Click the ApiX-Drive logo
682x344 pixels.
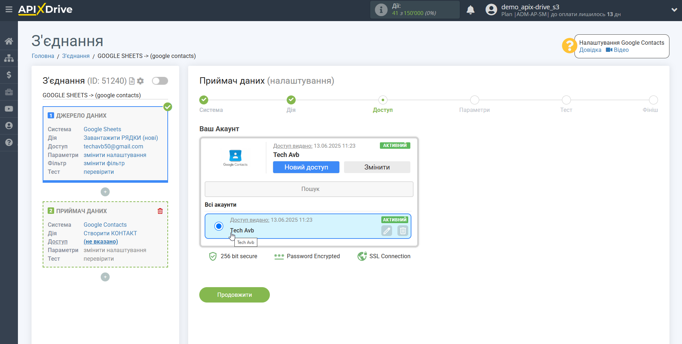point(45,9)
